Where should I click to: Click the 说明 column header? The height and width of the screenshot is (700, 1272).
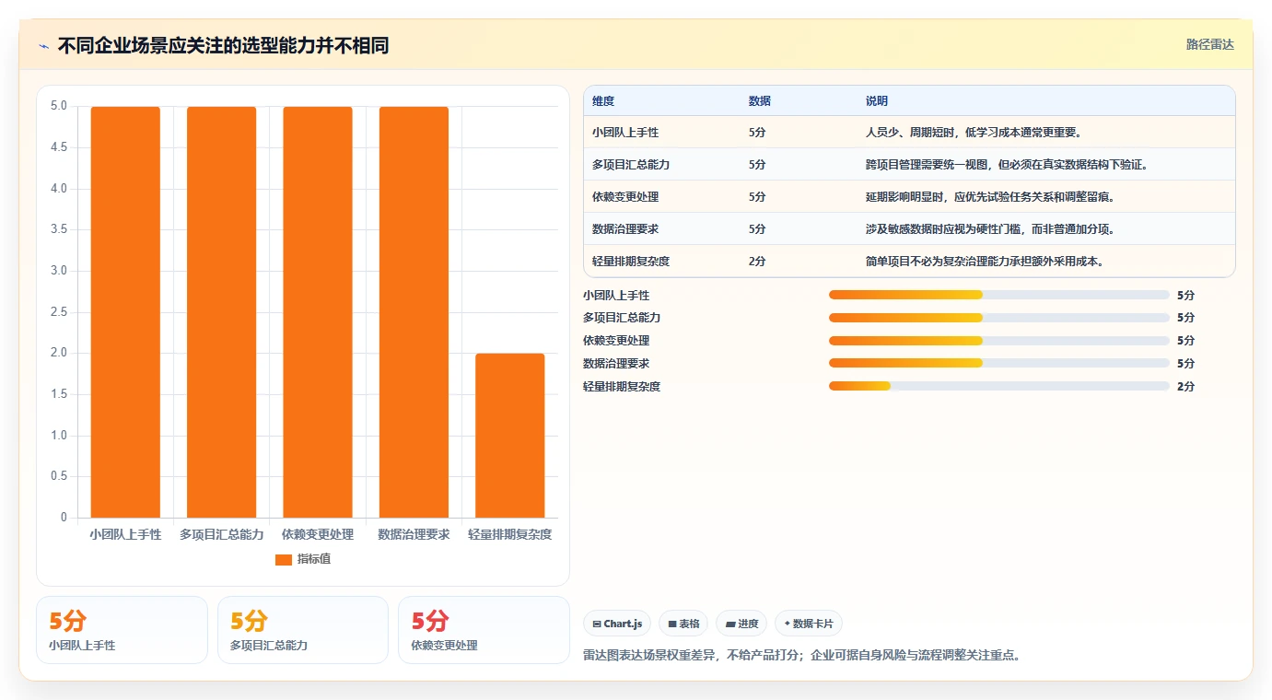click(877, 101)
